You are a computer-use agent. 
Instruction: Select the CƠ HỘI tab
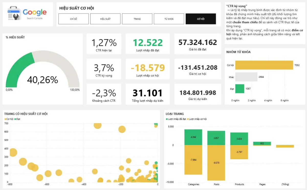[201, 19]
